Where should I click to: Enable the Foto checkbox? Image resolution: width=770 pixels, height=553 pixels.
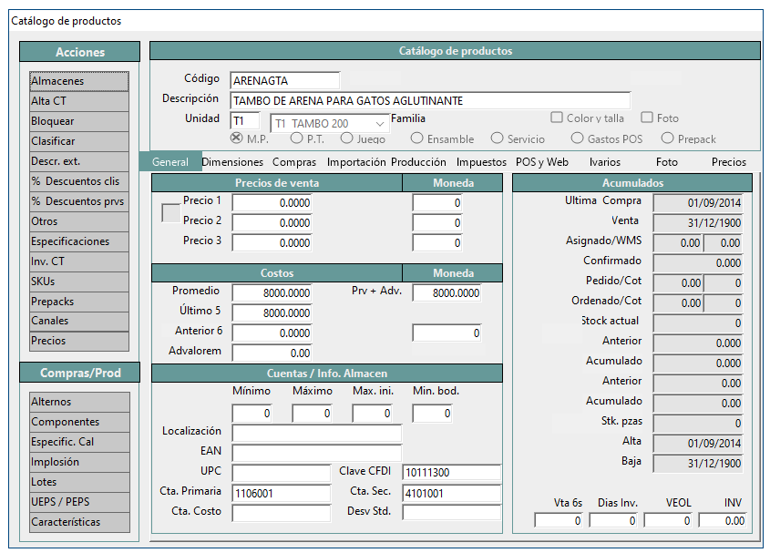[647, 118]
